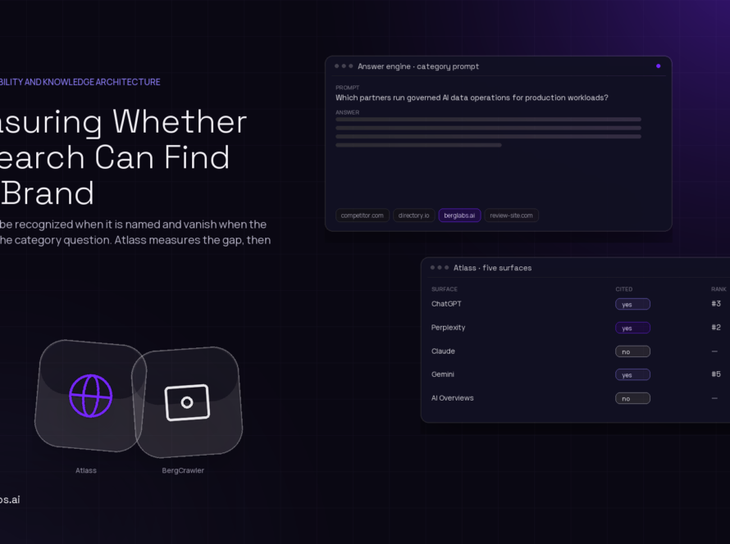The image size is (730, 544).
Task: Click the Atlass label under the globe
Action: pos(86,470)
